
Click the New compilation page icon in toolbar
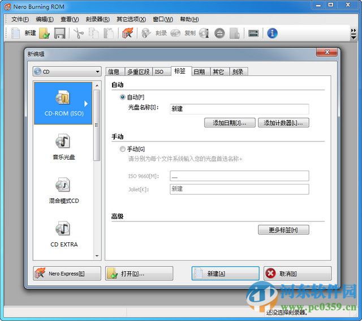coord(16,33)
